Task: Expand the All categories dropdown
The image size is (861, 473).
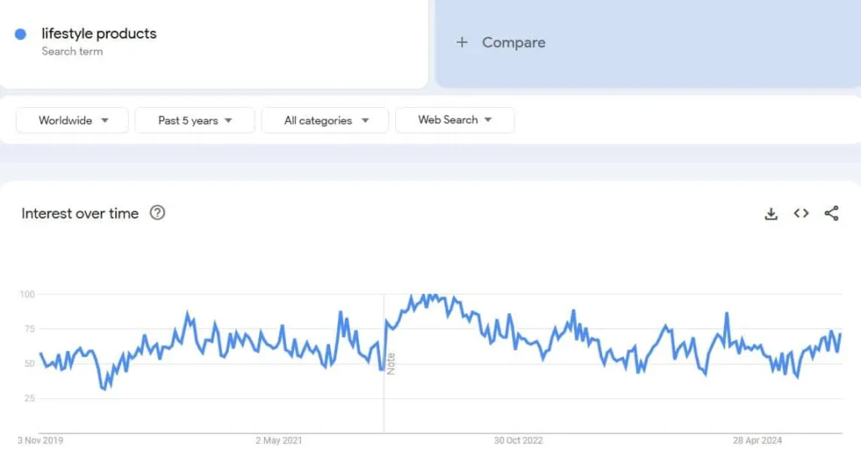Action: point(325,120)
